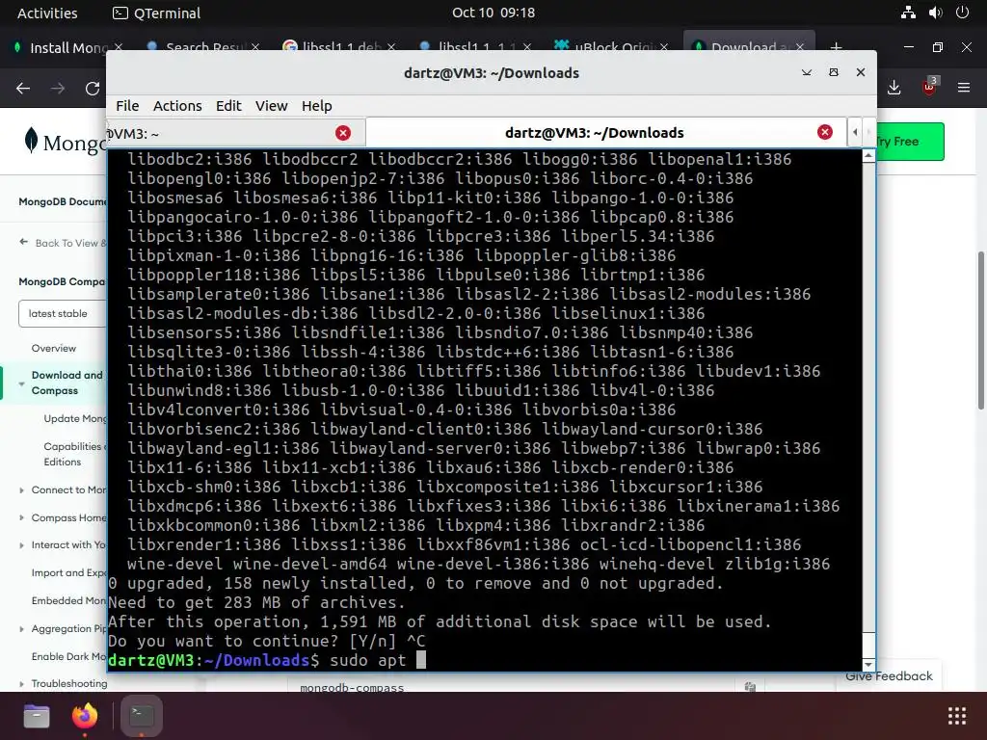The image size is (987, 740).
Task: Open the Overview docs link
Action: [54, 348]
